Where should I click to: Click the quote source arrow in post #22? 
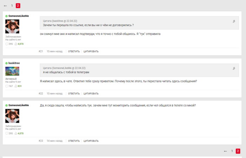point(234,68)
